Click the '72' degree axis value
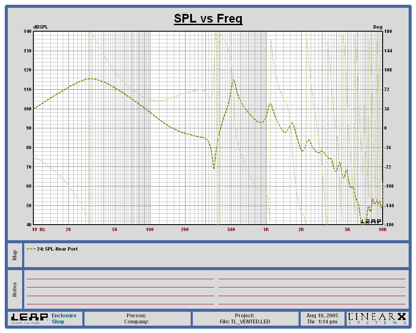This screenshot has width=416, height=333. (387, 89)
